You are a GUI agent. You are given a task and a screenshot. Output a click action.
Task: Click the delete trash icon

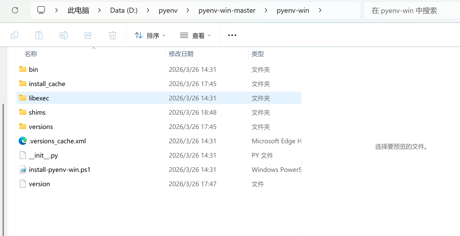113,35
